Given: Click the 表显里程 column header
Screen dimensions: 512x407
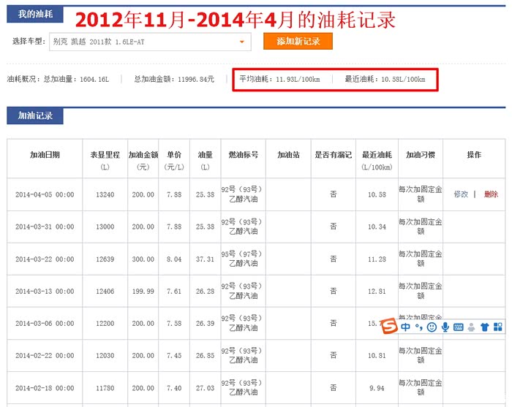Looking at the screenshot, I should [x=105, y=155].
